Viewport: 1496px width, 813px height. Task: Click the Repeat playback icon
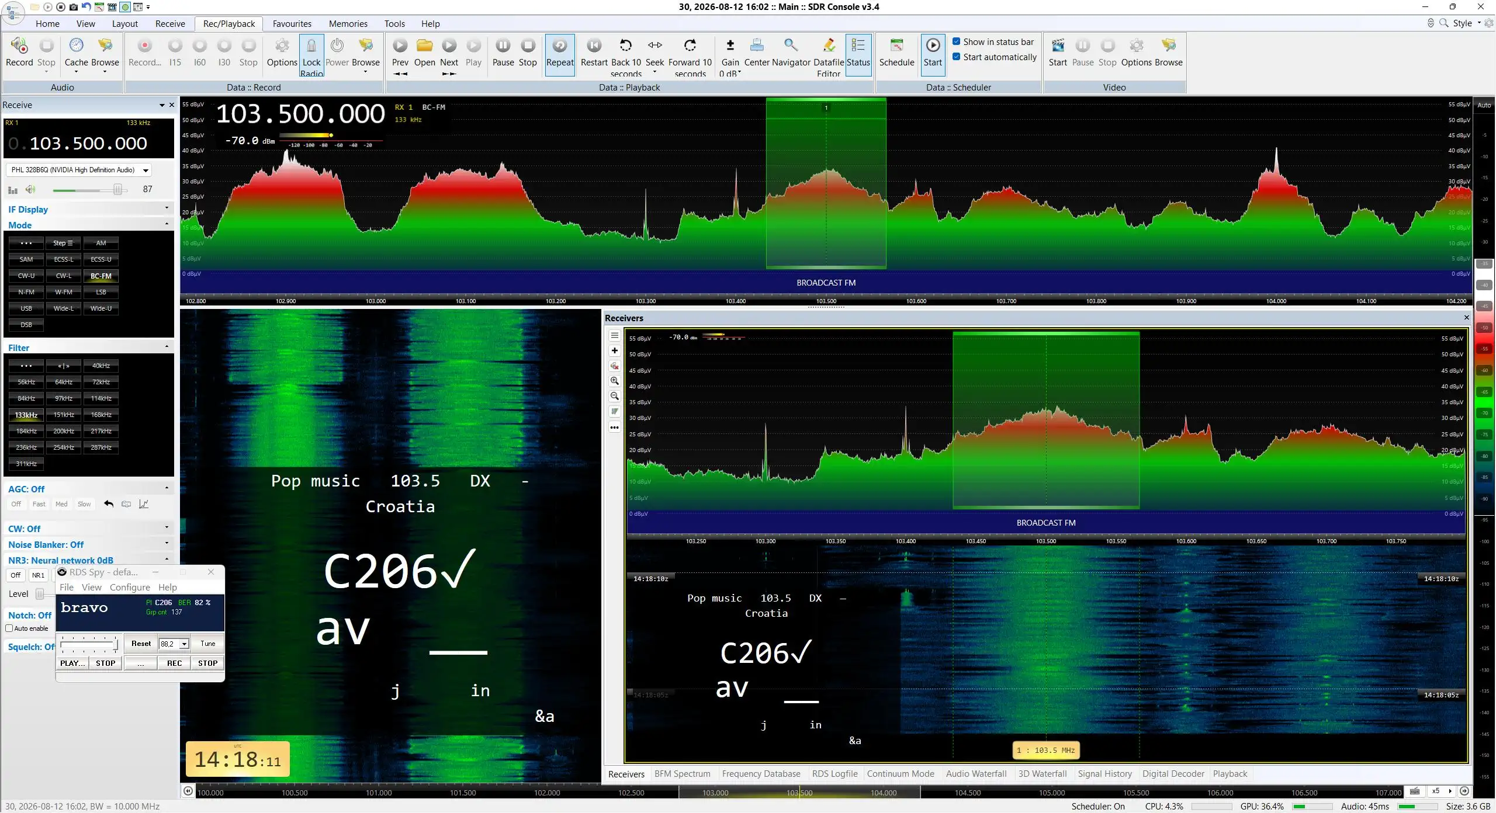(560, 46)
